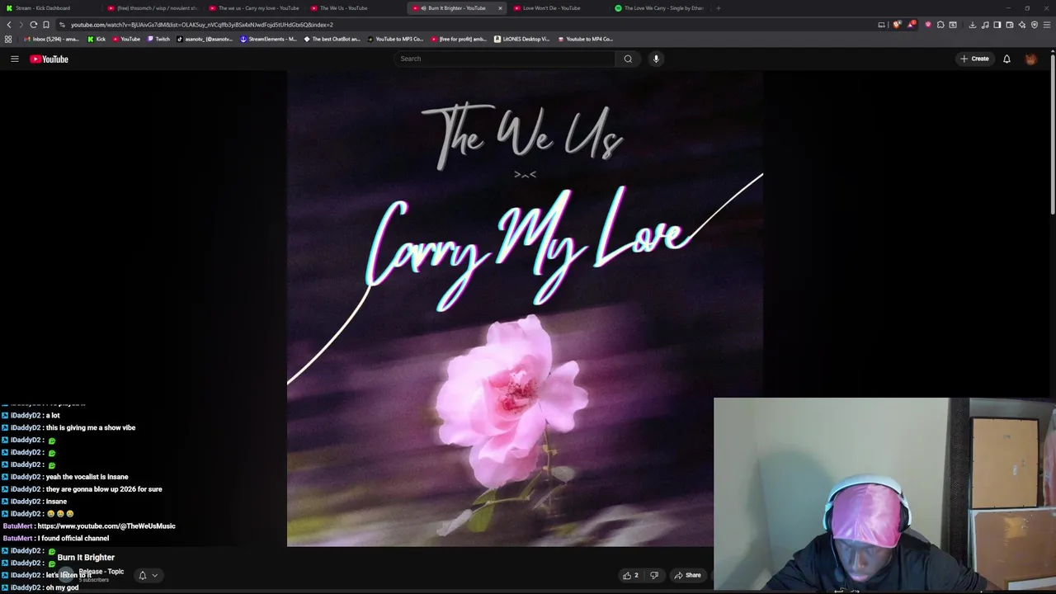Click 'this is giving me a show vibe' message
The height and width of the screenshot is (594, 1056).
tap(91, 427)
